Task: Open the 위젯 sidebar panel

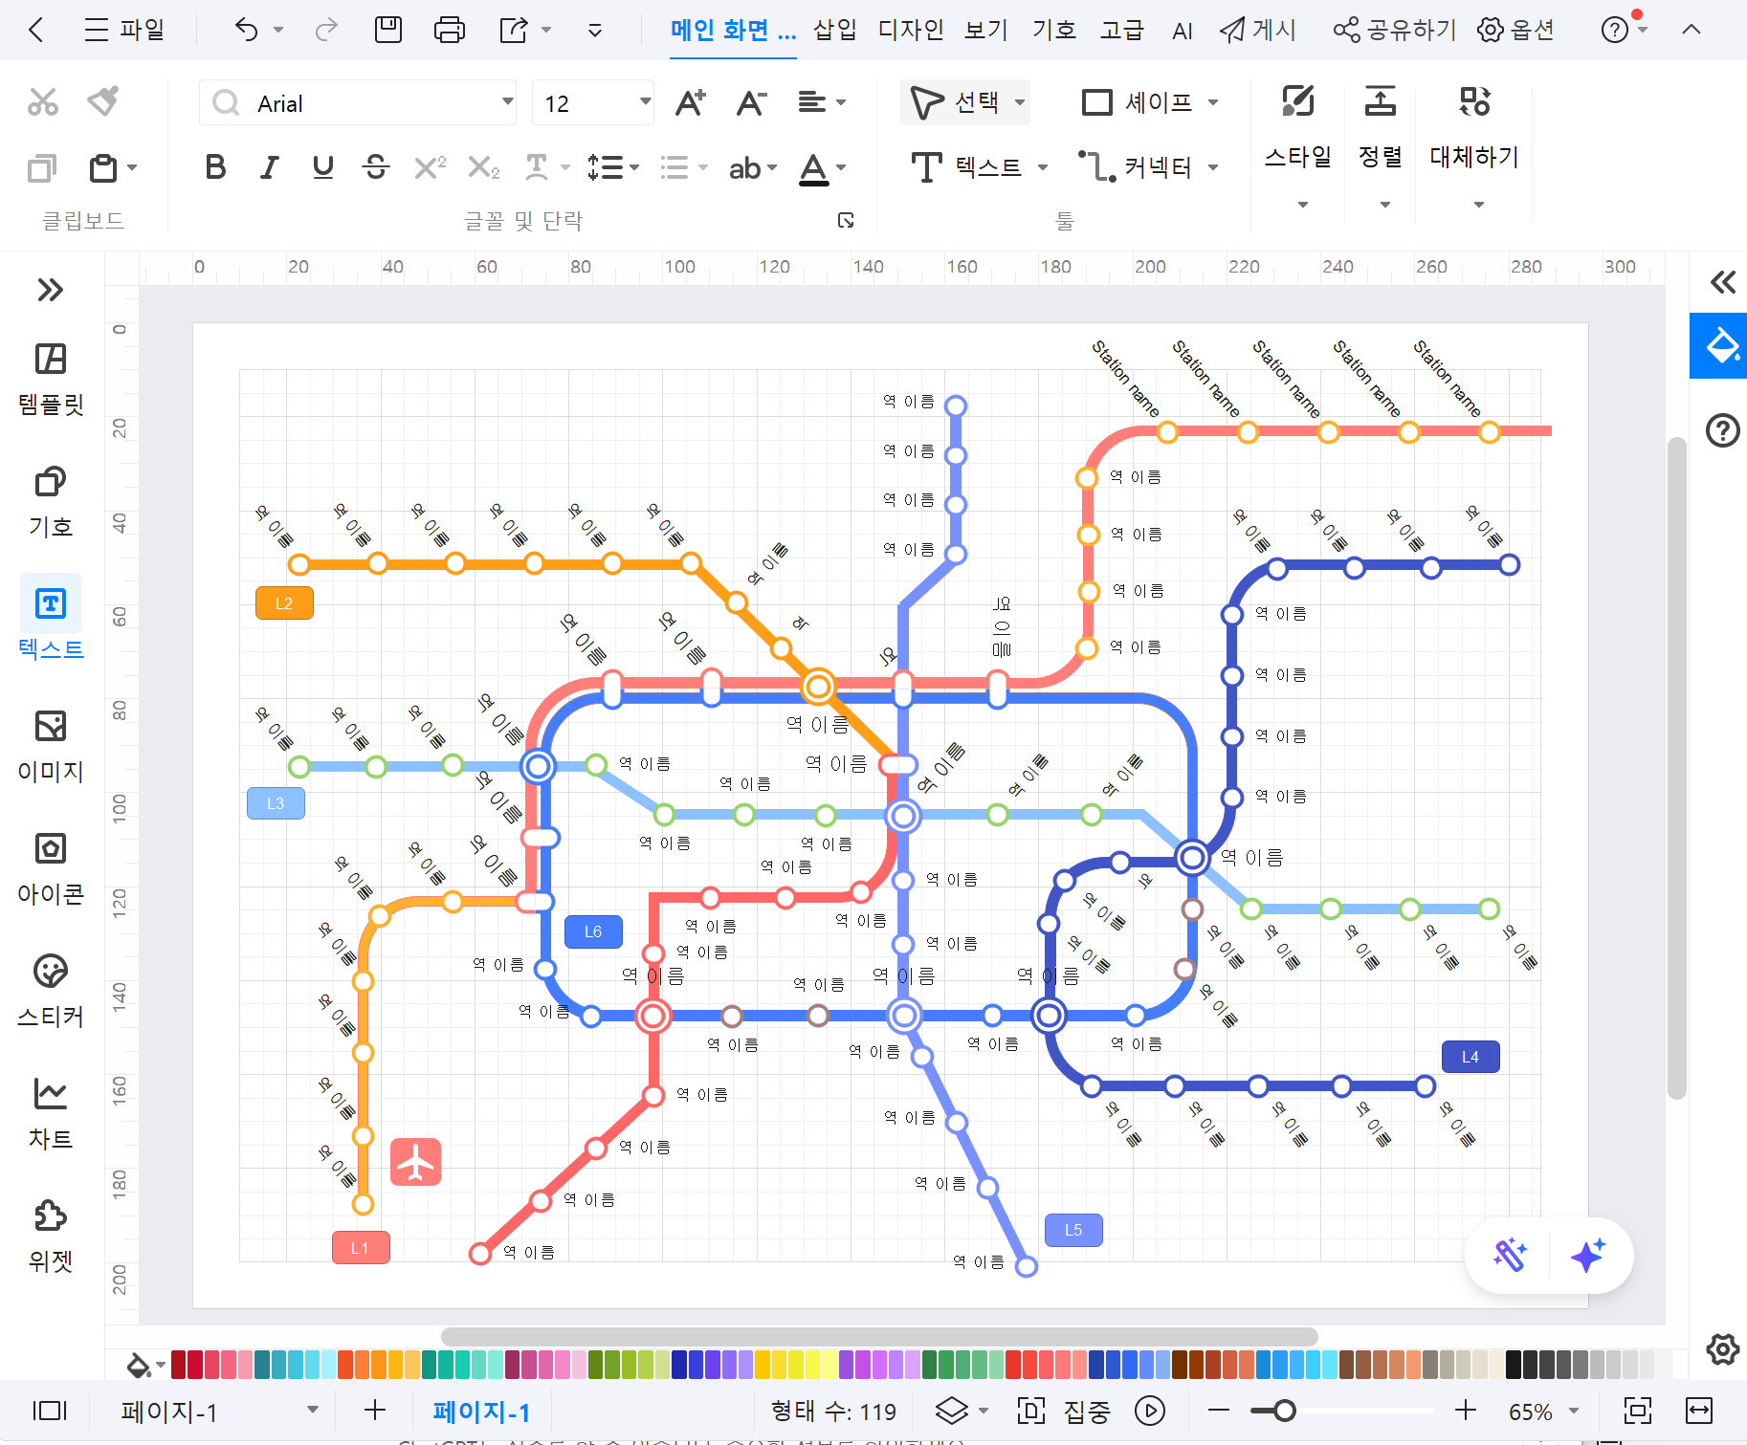Action: click(x=51, y=1236)
